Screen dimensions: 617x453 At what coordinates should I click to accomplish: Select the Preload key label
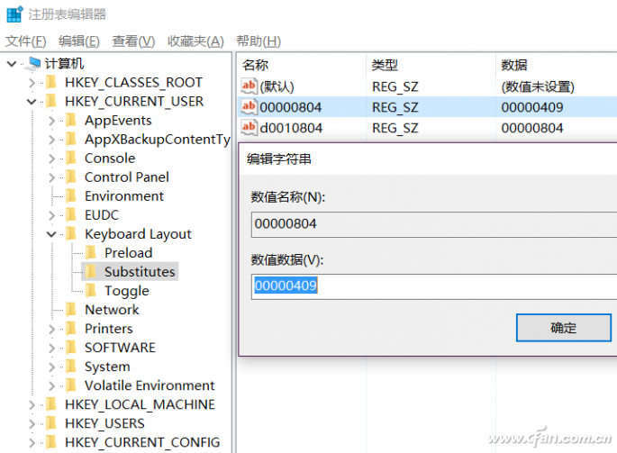coord(128,253)
